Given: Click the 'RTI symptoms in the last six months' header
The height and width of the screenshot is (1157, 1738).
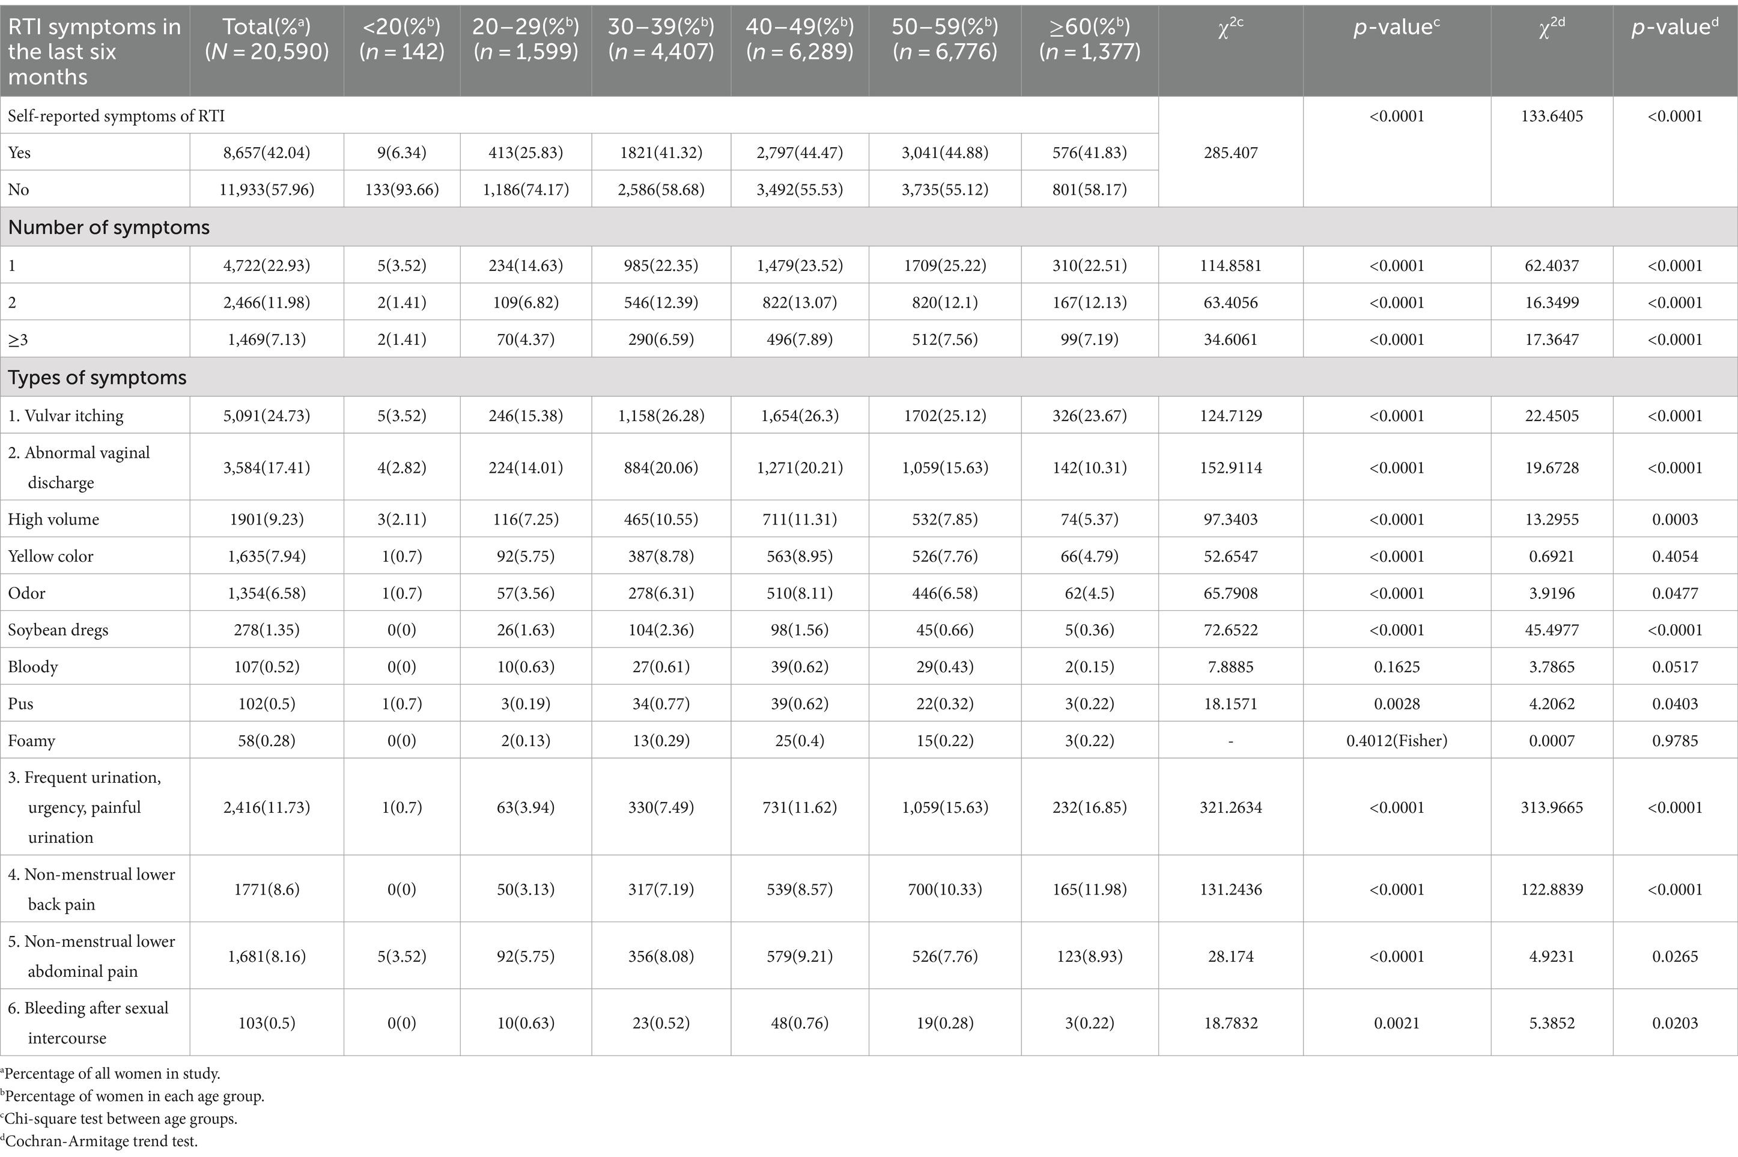Looking at the screenshot, I should [x=94, y=52].
